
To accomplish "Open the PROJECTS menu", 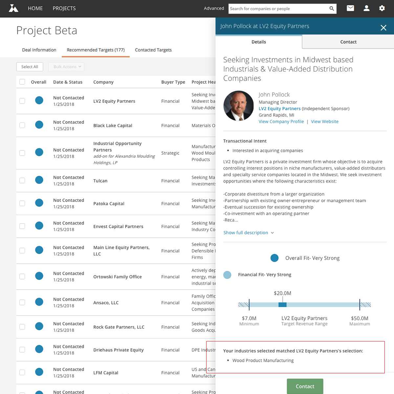I will pos(64,9).
